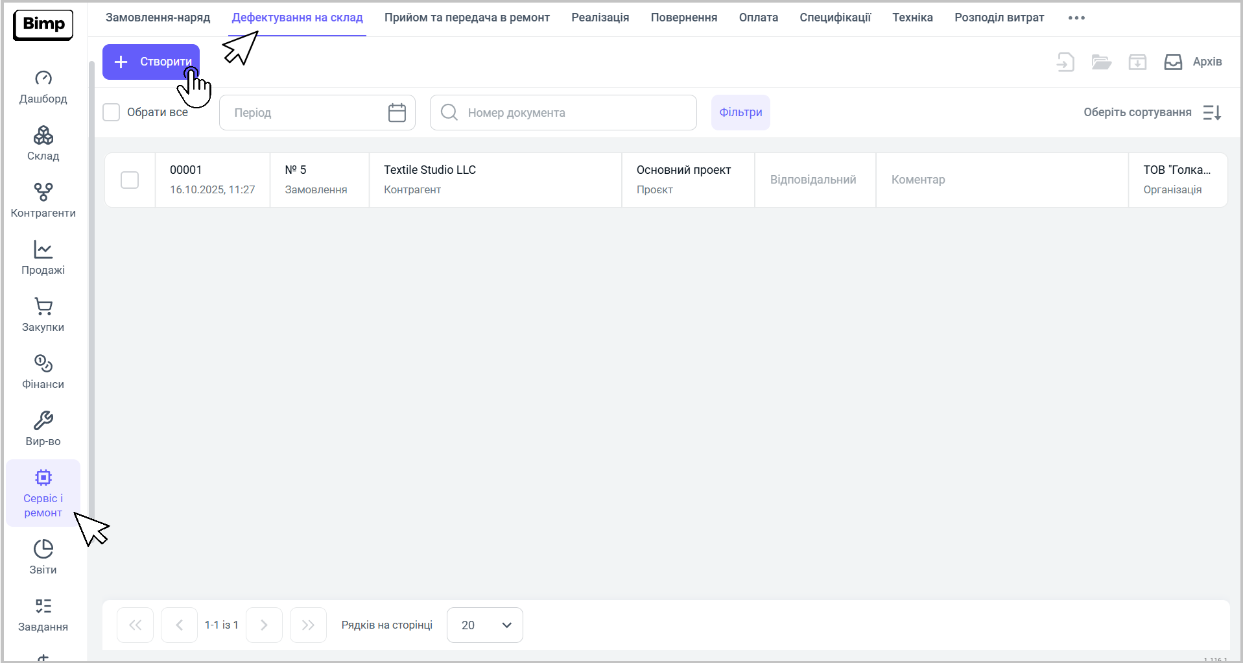1243x663 pixels.
Task: Tick the Обрати все checkbox
Action: [x=112, y=112]
